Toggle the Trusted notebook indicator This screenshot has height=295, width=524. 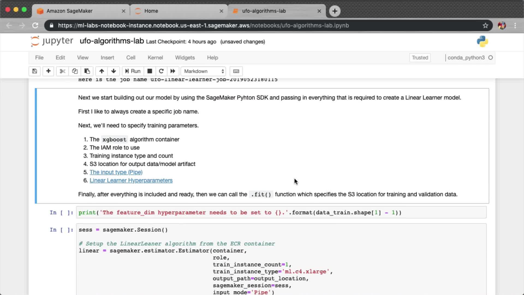point(420,58)
